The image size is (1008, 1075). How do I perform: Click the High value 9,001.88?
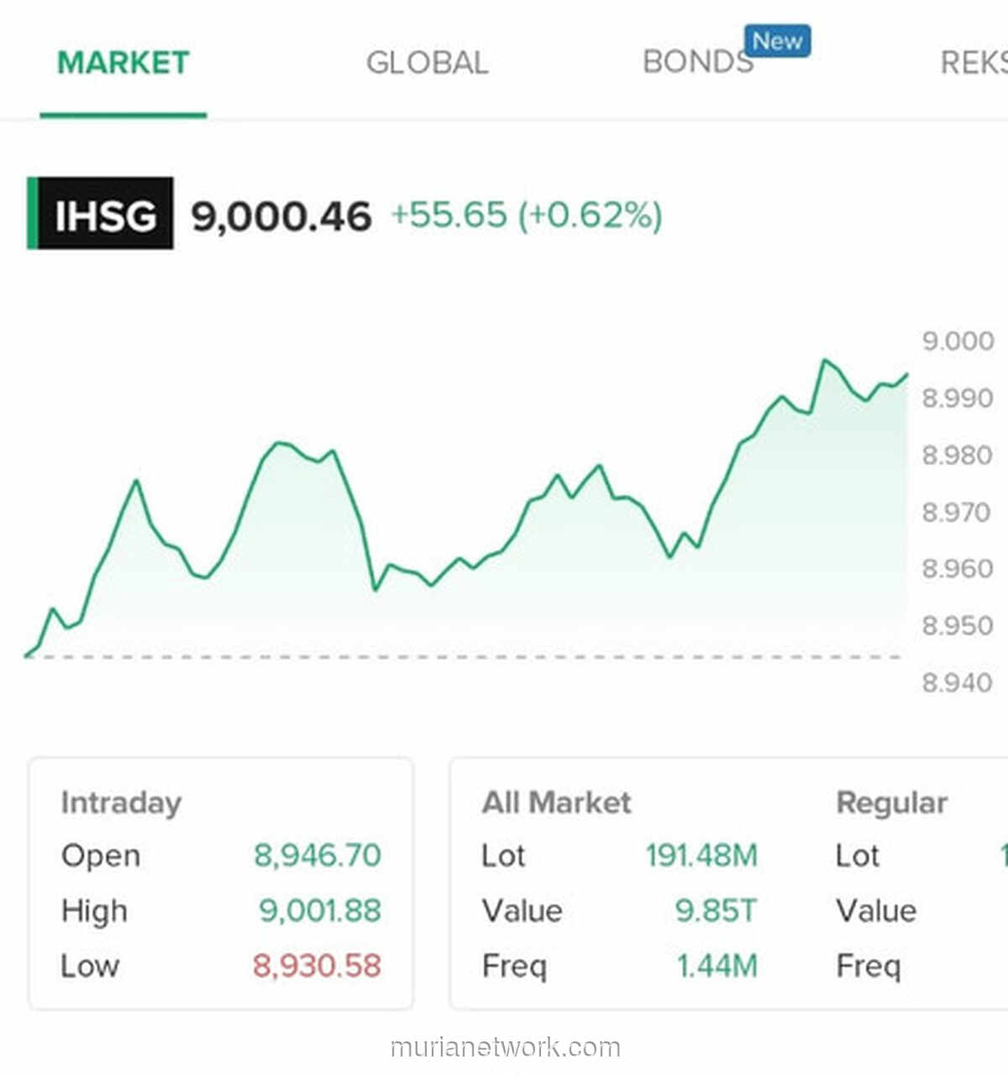[319, 910]
